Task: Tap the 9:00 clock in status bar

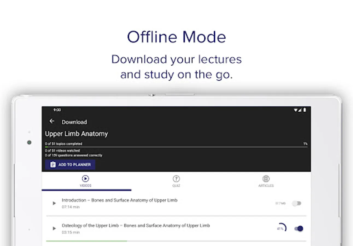Action: click(x=57, y=110)
